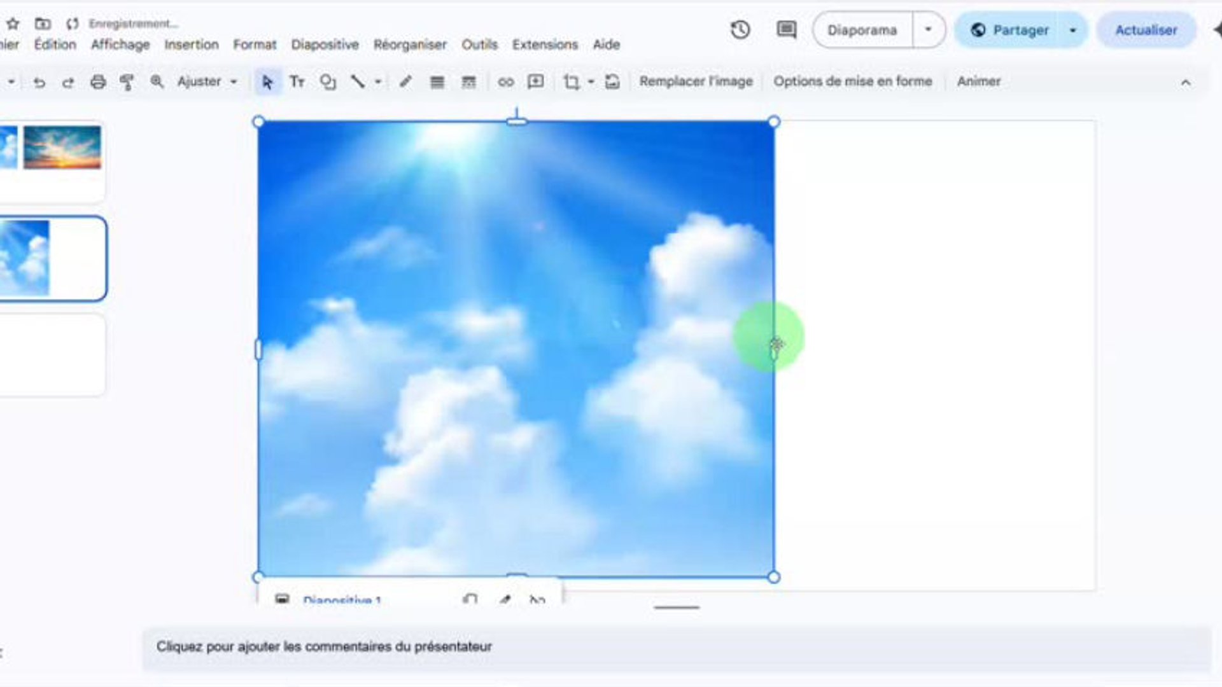
Task: Click the reset image icon
Action: pyautogui.click(x=612, y=82)
